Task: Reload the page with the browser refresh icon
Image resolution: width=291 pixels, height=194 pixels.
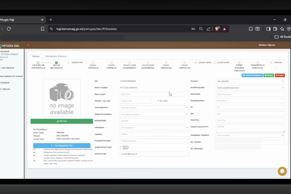Action: (x=9, y=29)
